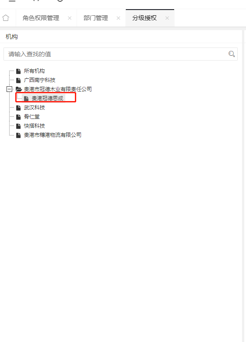This screenshot has width=246, height=342.
Task: Click open folder icon of 贵港市冠德木业有限责任公司
Action: tap(19, 89)
